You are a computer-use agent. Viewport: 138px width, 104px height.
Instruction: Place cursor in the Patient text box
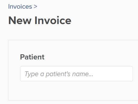pos(76,74)
